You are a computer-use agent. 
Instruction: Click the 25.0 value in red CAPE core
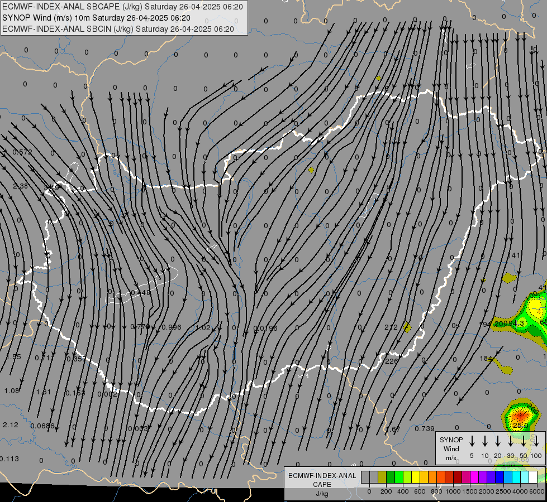pos(520,426)
